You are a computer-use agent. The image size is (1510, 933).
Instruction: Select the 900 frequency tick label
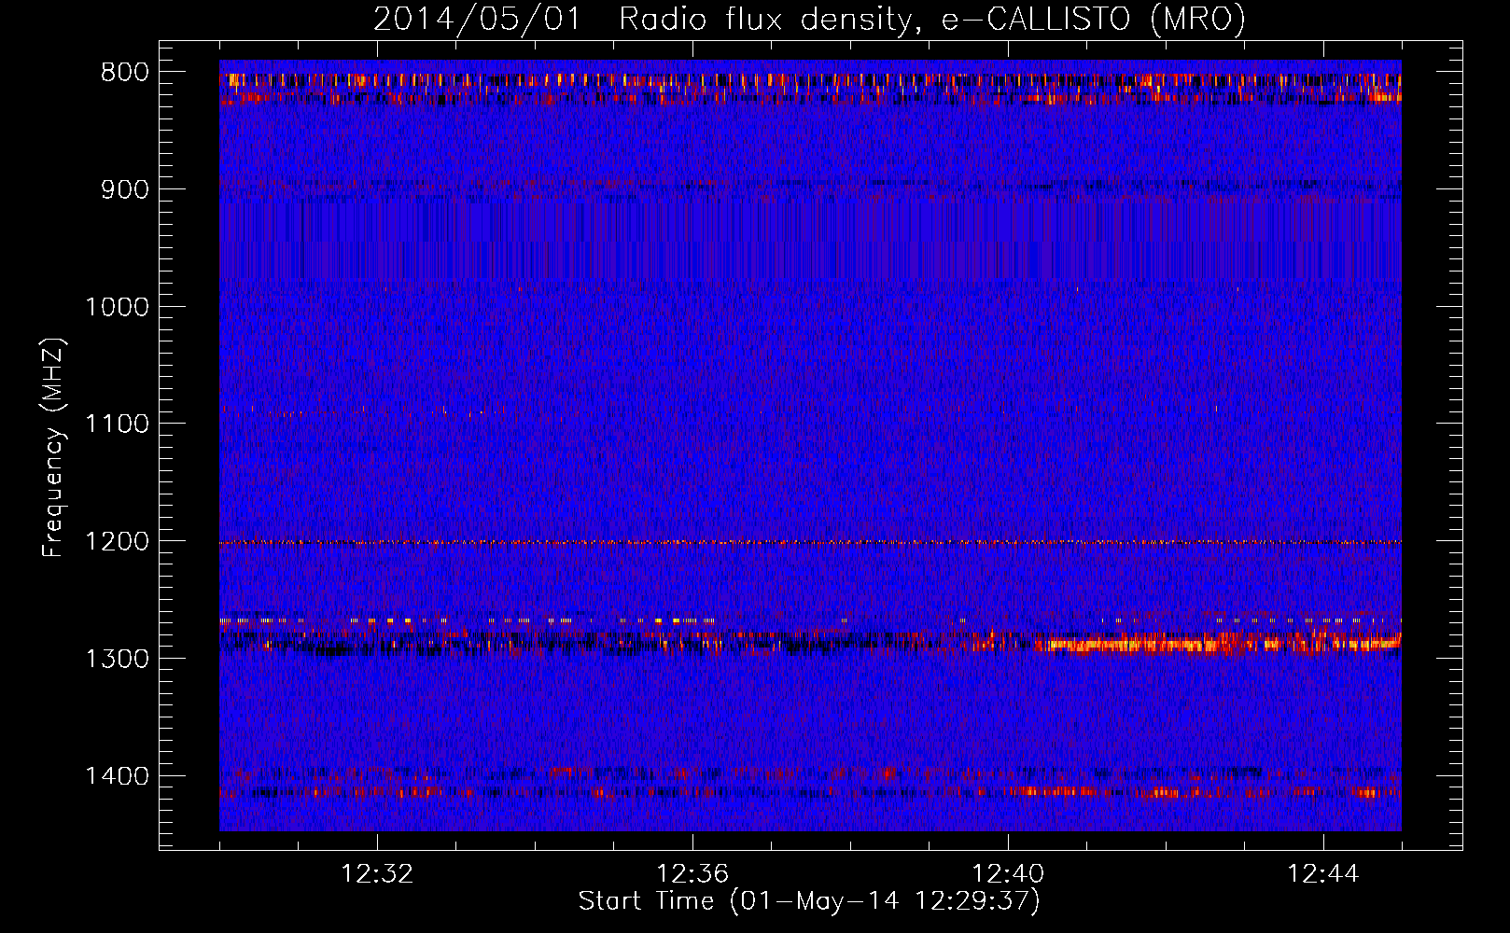click(124, 189)
